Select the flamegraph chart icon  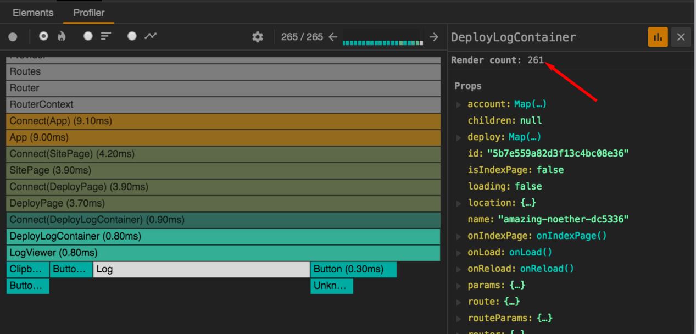62,37
